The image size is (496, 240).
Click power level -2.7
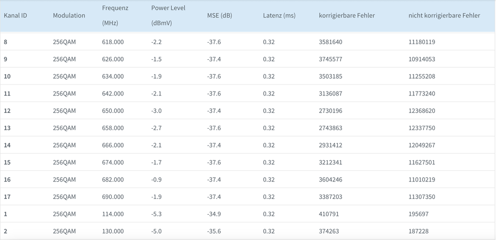(156, 128)
